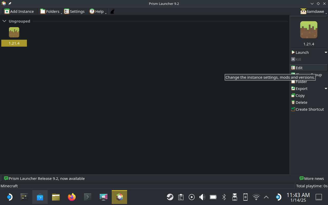Image resolution: width=328 pixels, height=205 pixels.
Task: Copy the selected instance
Action: [x=300, y=96]
